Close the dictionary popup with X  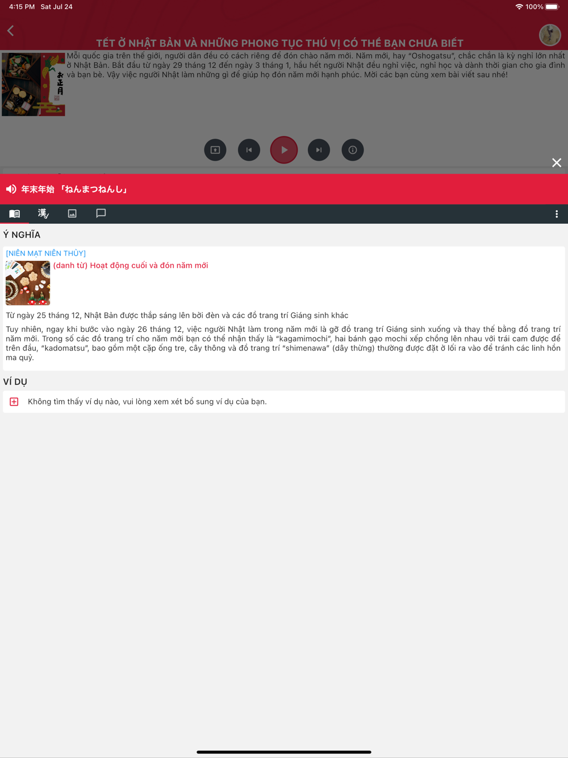coord(557,163)
